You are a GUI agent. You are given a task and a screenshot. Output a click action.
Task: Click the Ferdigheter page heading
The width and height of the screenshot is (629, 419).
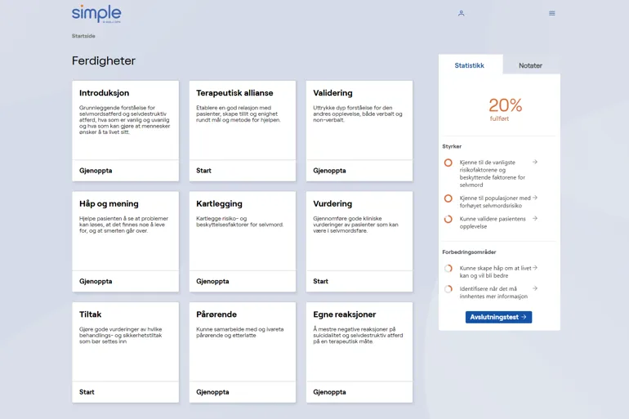pos(104,60)
